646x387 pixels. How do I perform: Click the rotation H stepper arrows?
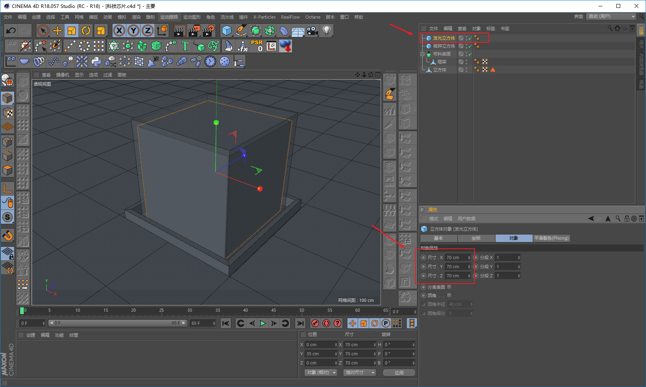point(414,345)
